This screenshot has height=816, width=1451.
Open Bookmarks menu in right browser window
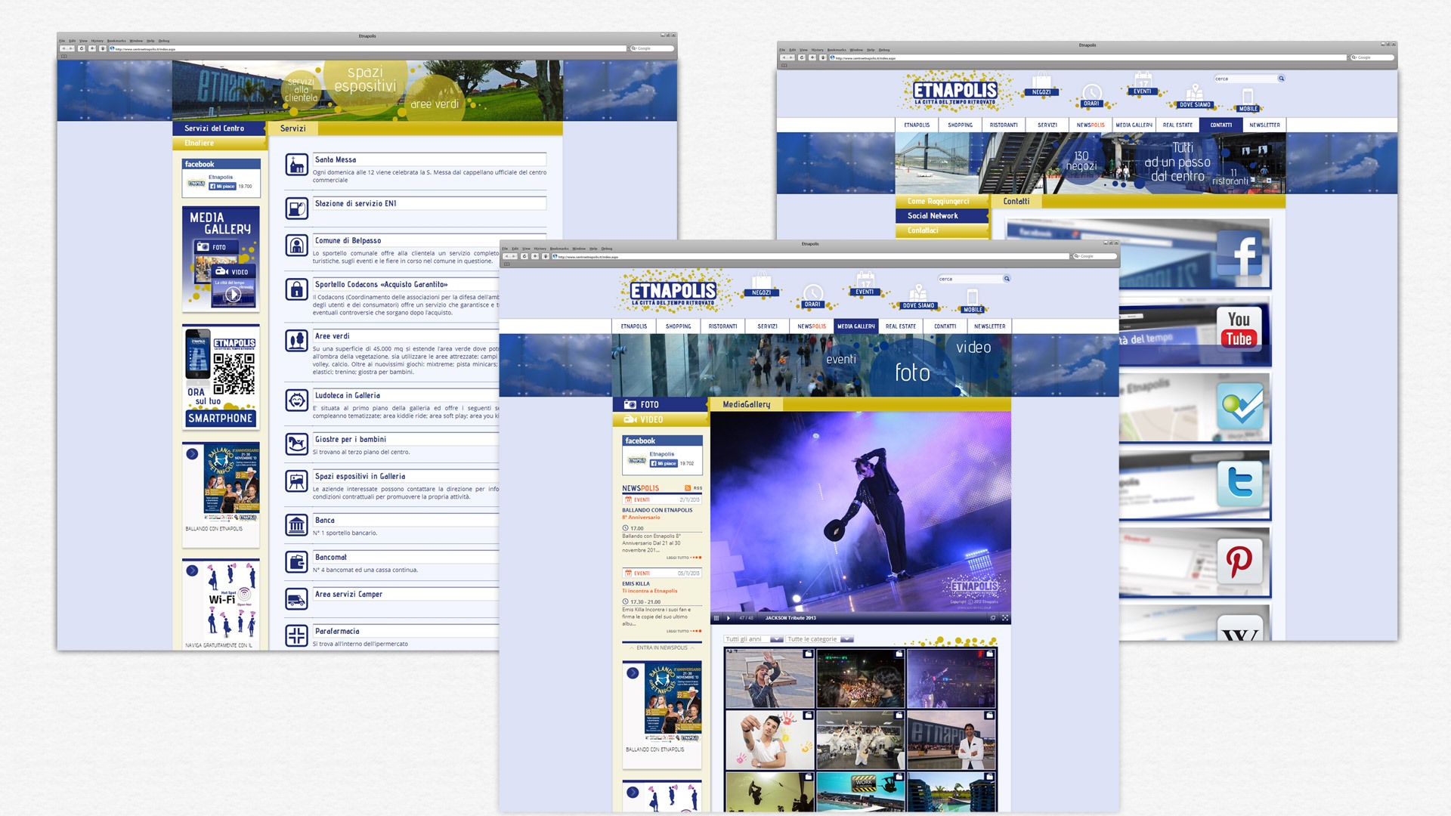pyautogui.click(x=835, y=50)
